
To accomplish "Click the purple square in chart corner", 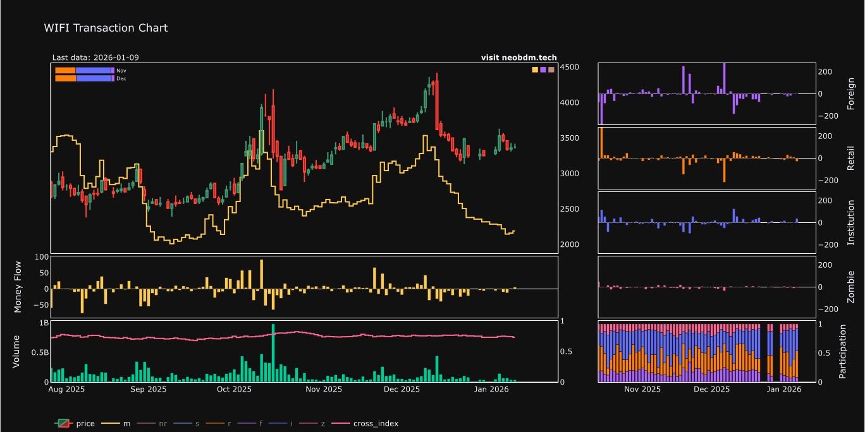I will point(543,69).
